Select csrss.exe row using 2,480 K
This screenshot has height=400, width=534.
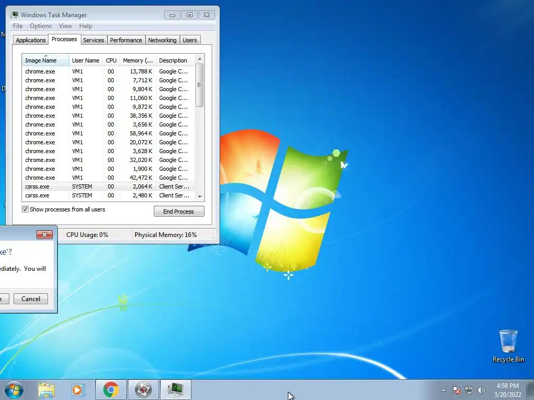[x=108, y=195]
